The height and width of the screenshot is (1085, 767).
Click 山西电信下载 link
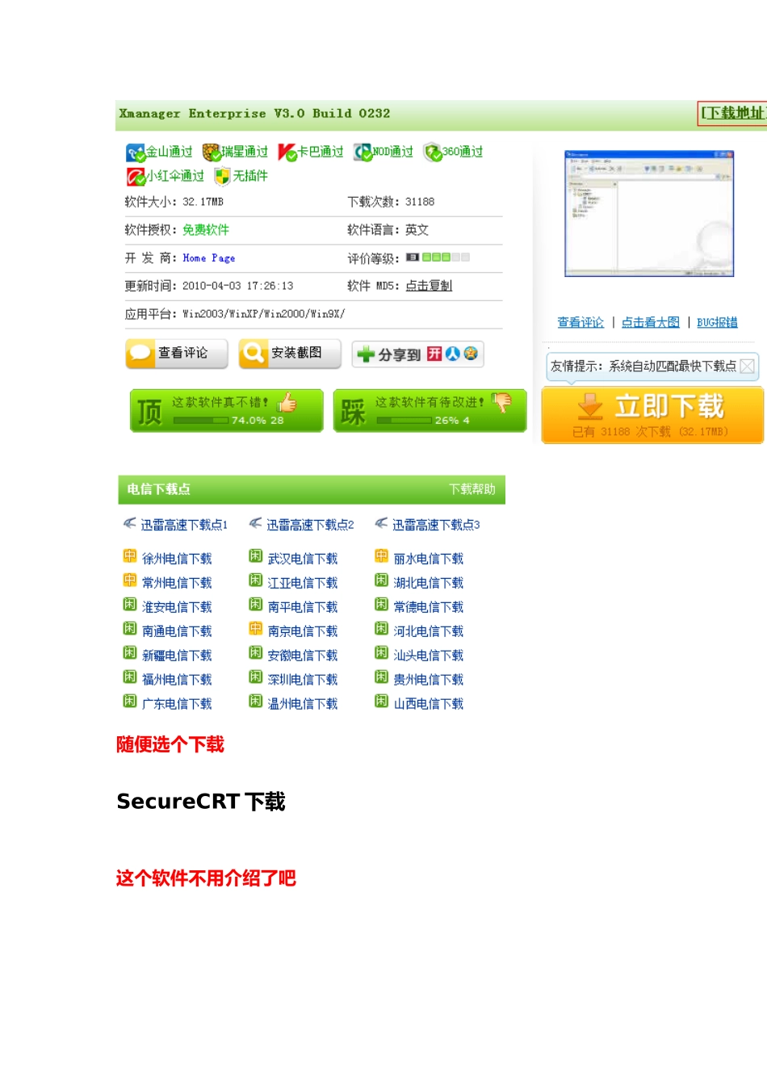429,704
